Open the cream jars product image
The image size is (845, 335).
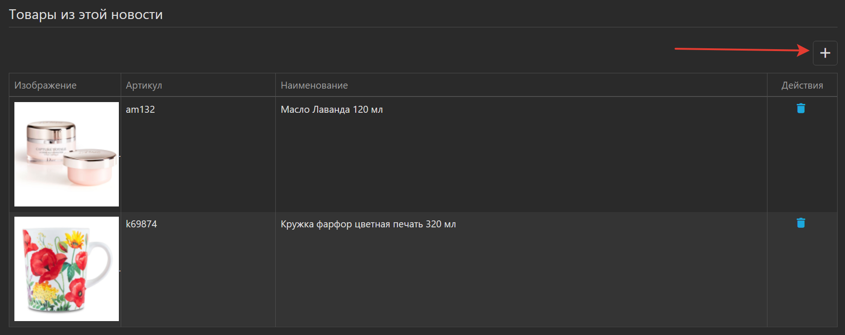coord(66,154)
